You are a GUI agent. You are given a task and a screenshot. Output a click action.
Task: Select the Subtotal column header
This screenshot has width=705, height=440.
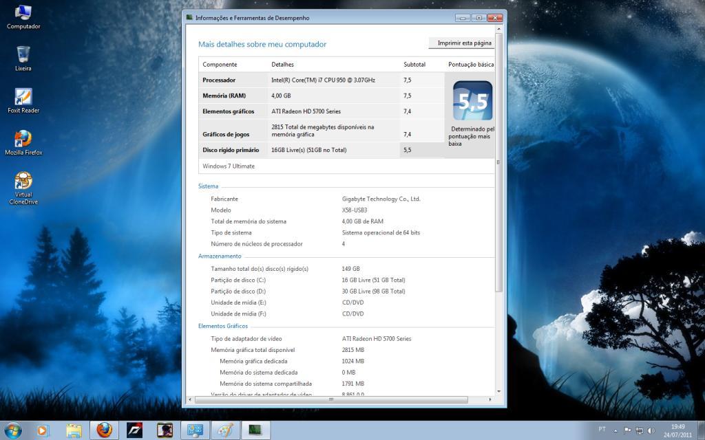point(414,65)
